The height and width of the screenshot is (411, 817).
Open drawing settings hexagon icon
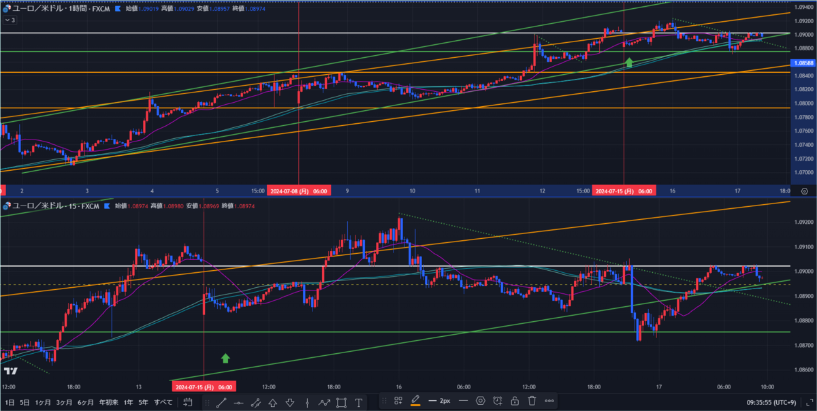click(x=481, y=401)
